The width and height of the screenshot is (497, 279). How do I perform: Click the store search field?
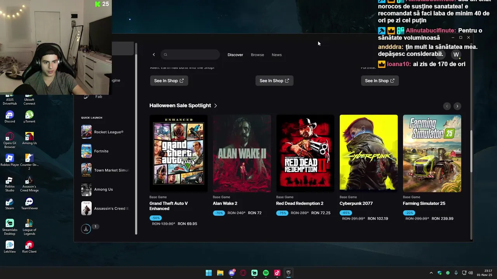click(190, 55)
